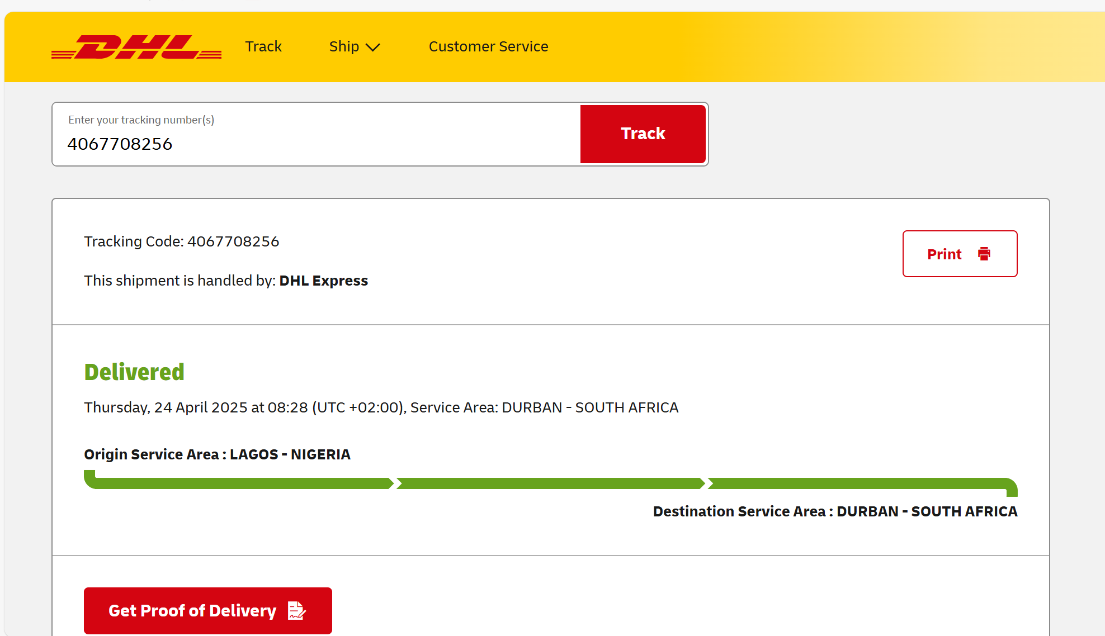This screenshot has height=636, width=1105.
Task: Click the printer icon
Action: pos(984,254)
